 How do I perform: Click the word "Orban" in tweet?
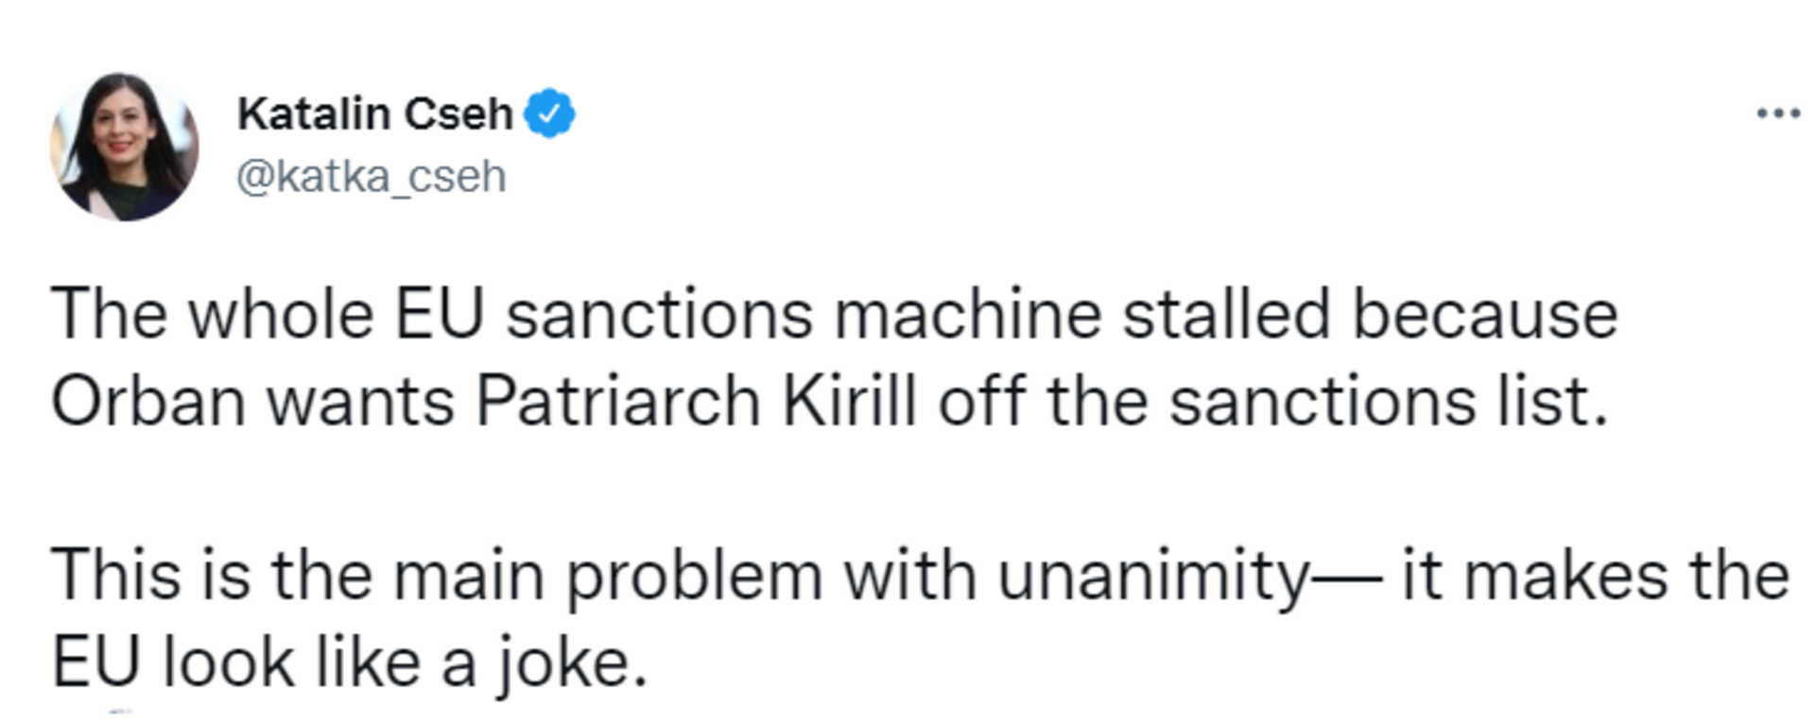[148, 402]
